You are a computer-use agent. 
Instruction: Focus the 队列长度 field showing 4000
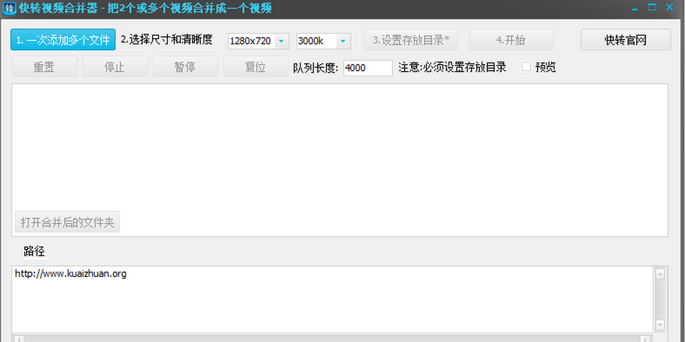[x=368, y=68]
